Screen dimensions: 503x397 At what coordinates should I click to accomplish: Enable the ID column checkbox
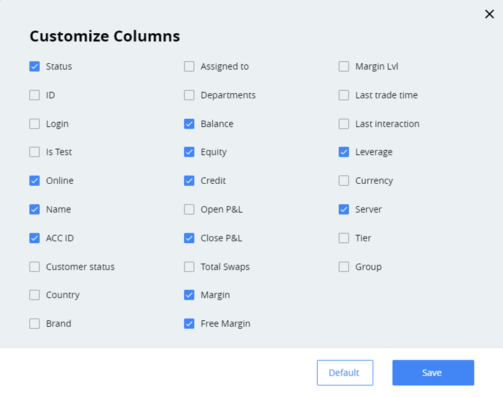pos(34,95)
